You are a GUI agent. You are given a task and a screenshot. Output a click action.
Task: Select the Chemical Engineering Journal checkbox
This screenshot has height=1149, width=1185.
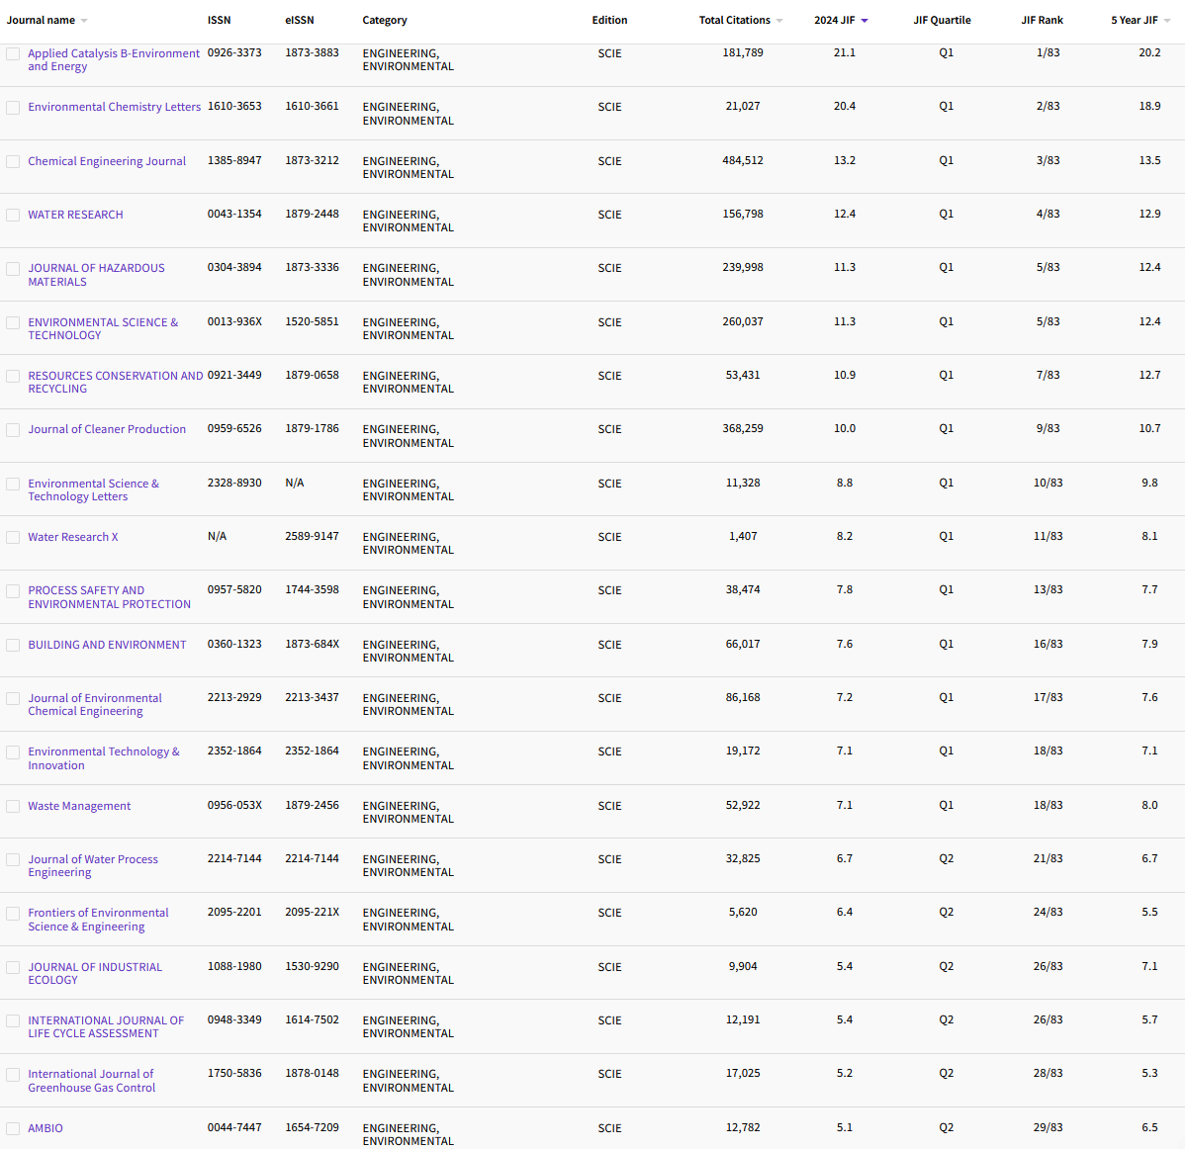(13, 161)
